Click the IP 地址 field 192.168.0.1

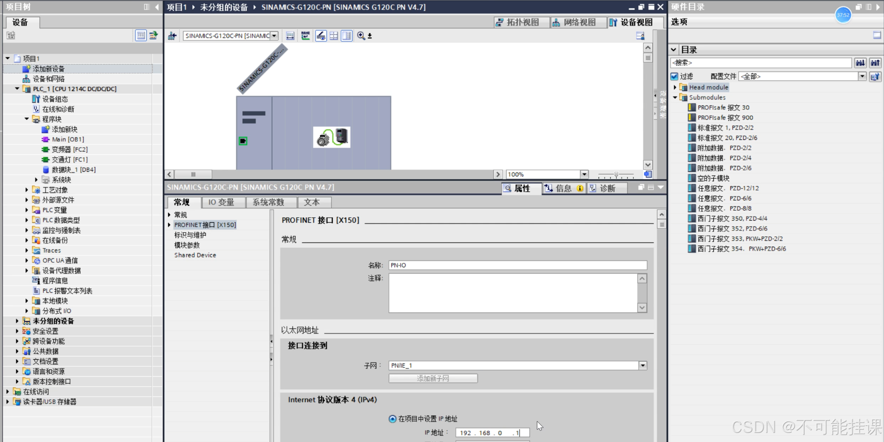[x=493, y=433]
